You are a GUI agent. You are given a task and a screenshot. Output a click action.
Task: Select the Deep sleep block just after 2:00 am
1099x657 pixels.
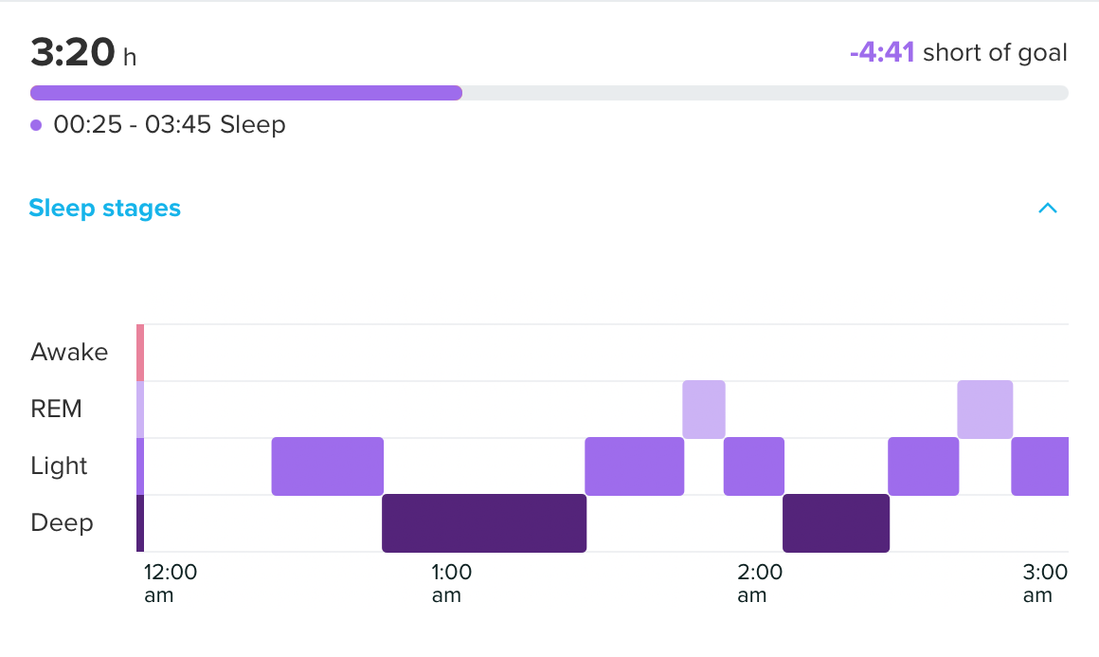tap(836, 523)
